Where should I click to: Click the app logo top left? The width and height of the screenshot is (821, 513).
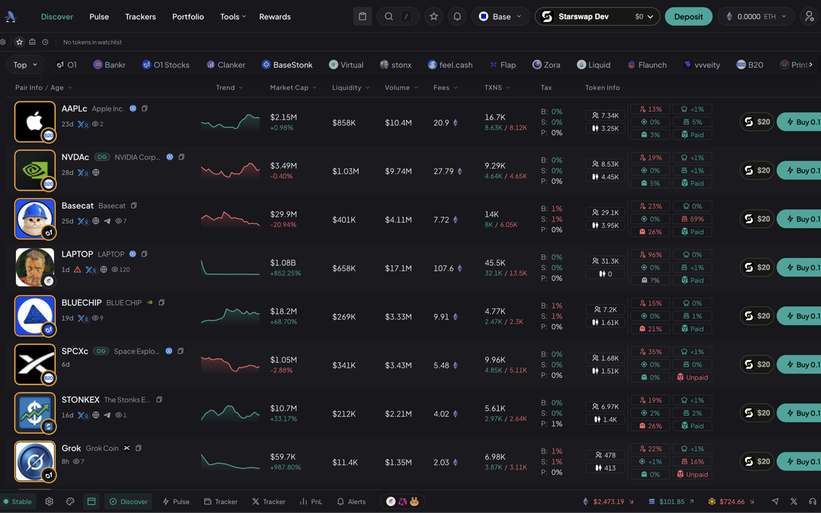pyautogui.click(x=11, y=17)
